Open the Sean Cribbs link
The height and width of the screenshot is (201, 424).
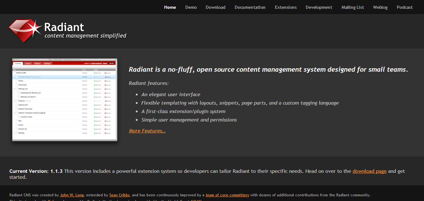coord(119,195)
